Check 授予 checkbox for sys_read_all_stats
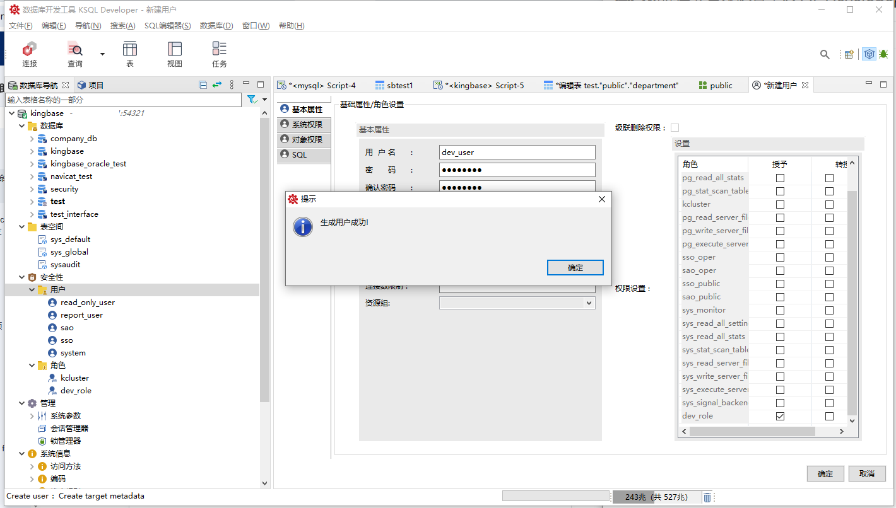This screenshot has height=508, width=896. [x=780, y=337]
